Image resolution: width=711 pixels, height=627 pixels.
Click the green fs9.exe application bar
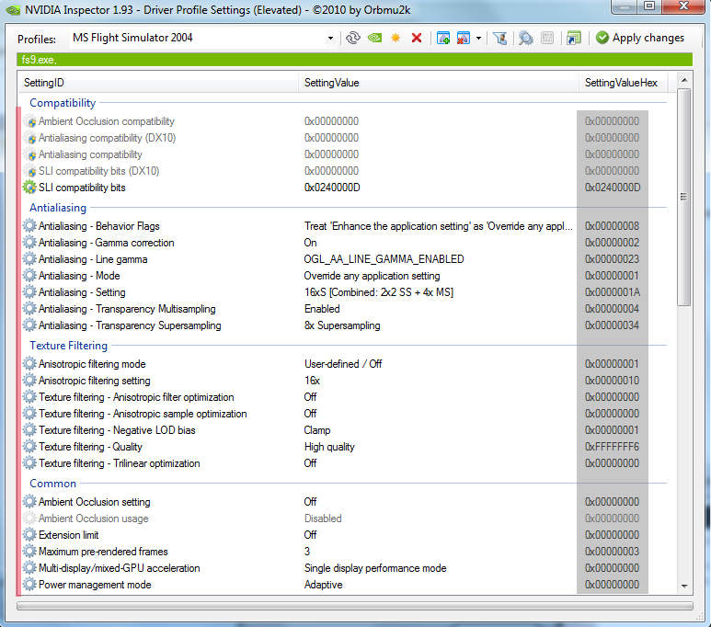tap(355, 60)
